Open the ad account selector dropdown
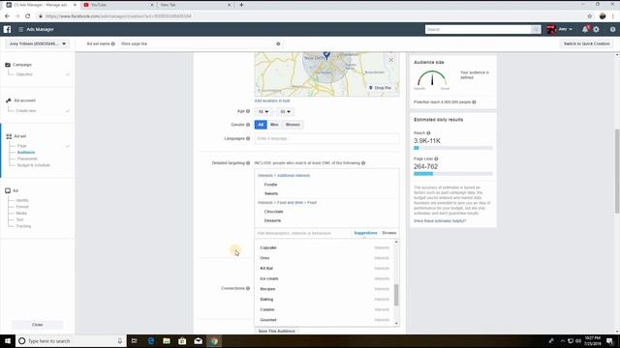Image resolution: width=620 pixels, height=348 pixels. (x=37, y=43)
